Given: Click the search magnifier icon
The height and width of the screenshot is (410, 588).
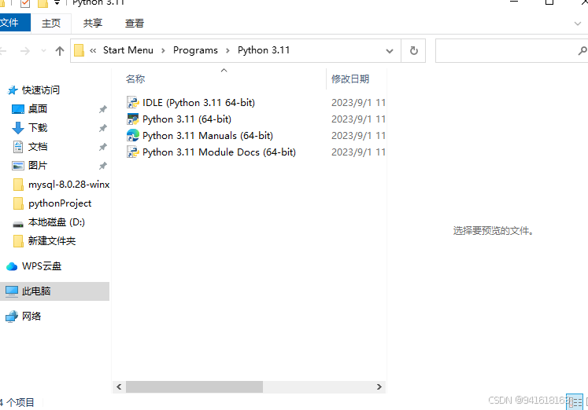Looking at the screenshot, I should pos(582,50).
